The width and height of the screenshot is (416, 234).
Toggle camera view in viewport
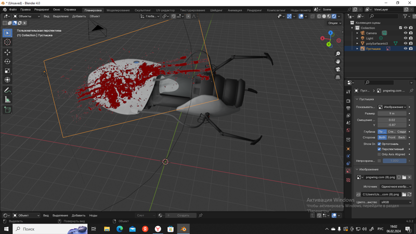coord(338,69)
